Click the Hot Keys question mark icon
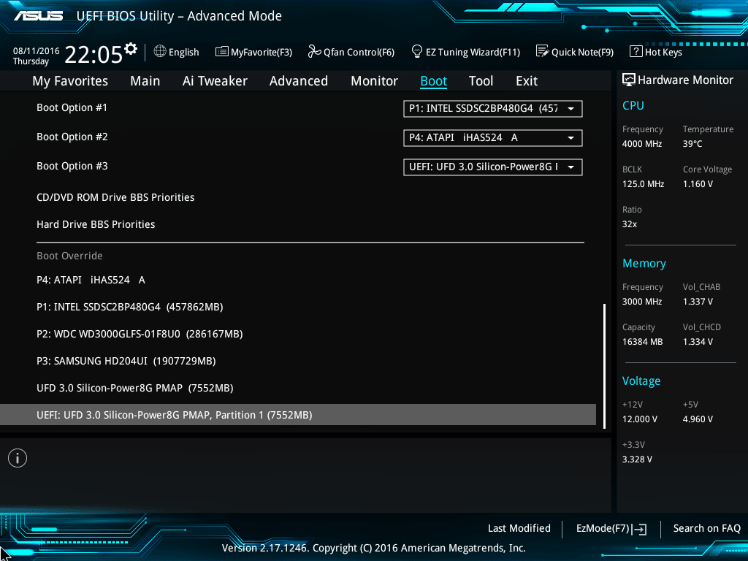Viewport: 748px width, 561px height. [636, 52]
